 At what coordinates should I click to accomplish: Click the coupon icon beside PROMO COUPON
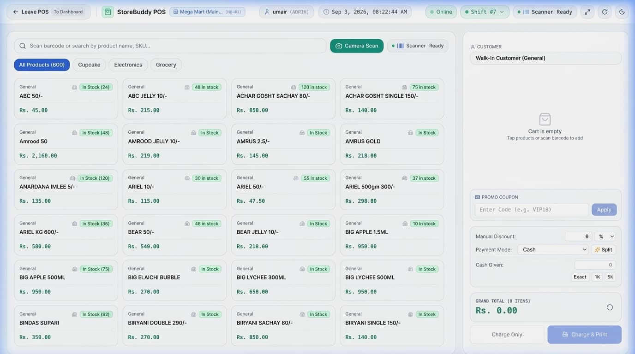(478, 197)
